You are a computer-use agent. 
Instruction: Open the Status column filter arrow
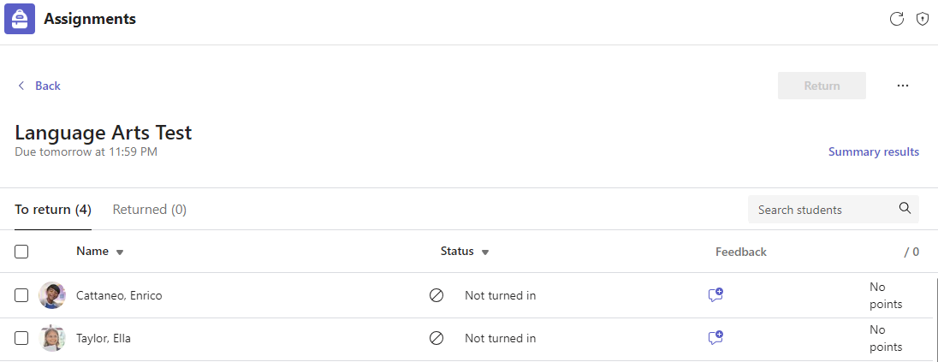(x=485, y=252)
